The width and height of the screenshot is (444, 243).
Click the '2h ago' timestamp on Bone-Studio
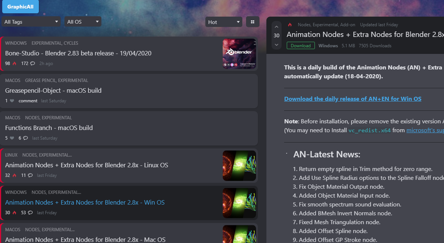pos(46,64)
